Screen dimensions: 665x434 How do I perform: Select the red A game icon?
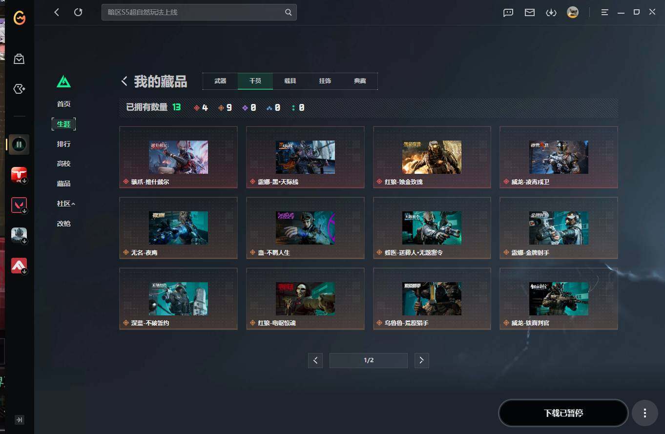pos(19,266)
